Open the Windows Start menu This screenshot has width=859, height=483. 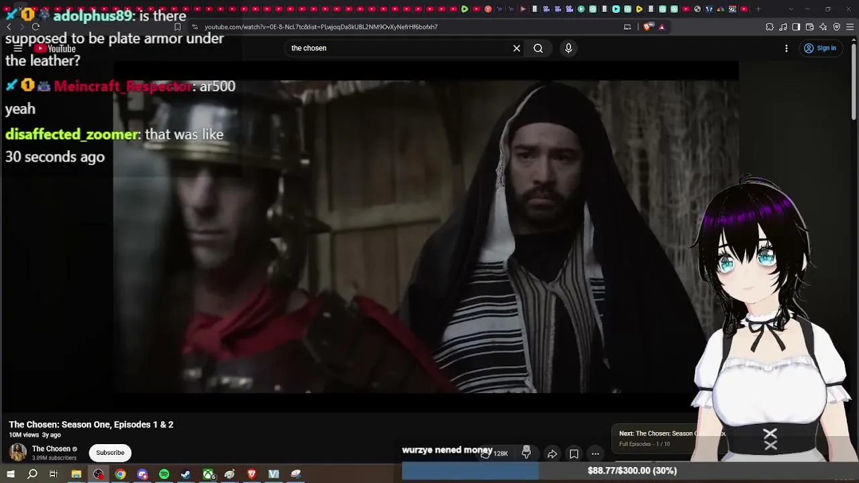(11, 474)
